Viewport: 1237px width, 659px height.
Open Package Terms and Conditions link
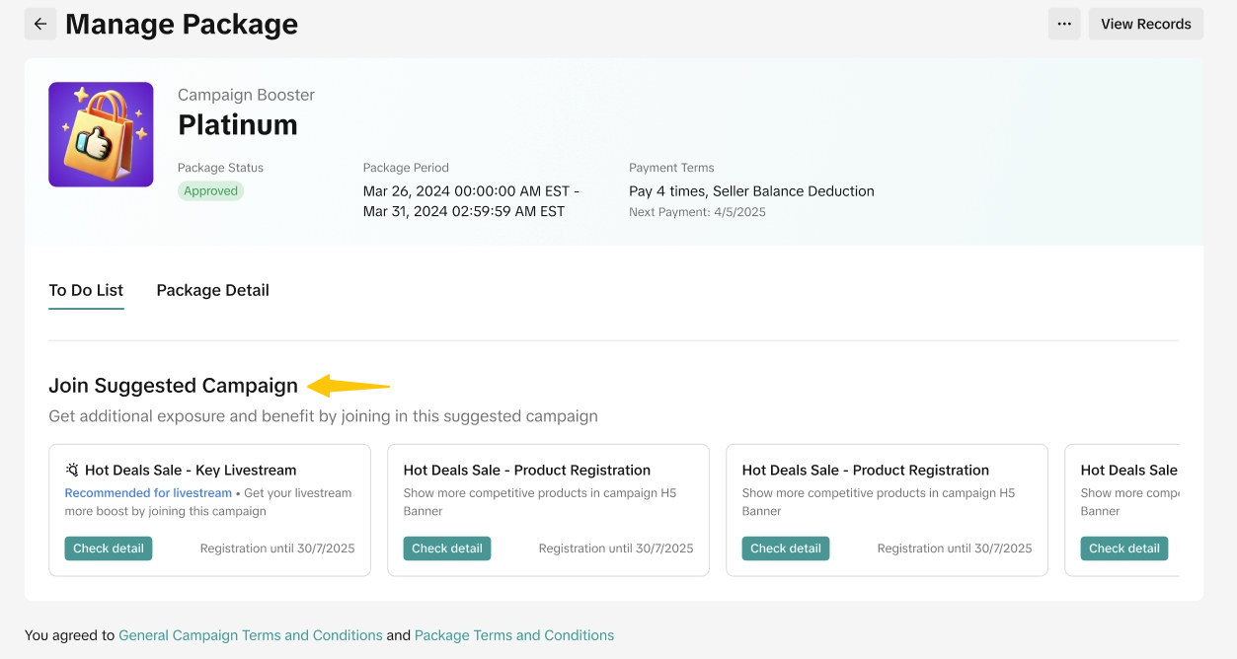click(x=514, y=635)
